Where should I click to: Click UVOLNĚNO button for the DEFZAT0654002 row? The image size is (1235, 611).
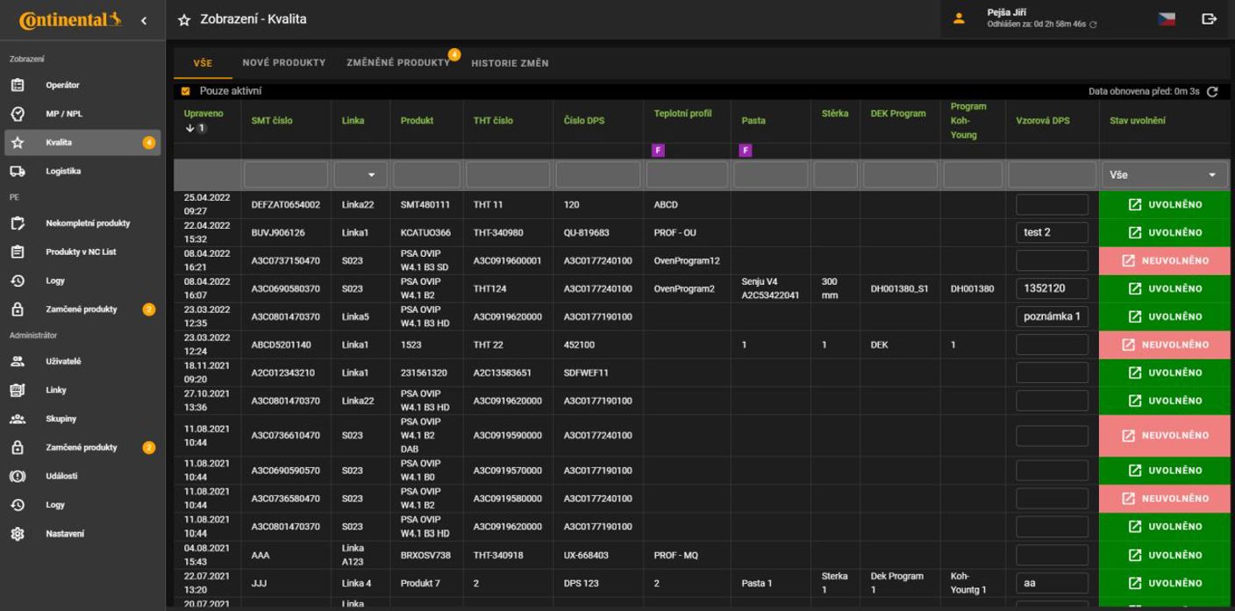pos(1164,204)
